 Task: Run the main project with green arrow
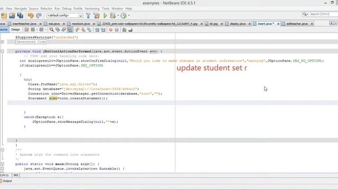click(105, 15)
